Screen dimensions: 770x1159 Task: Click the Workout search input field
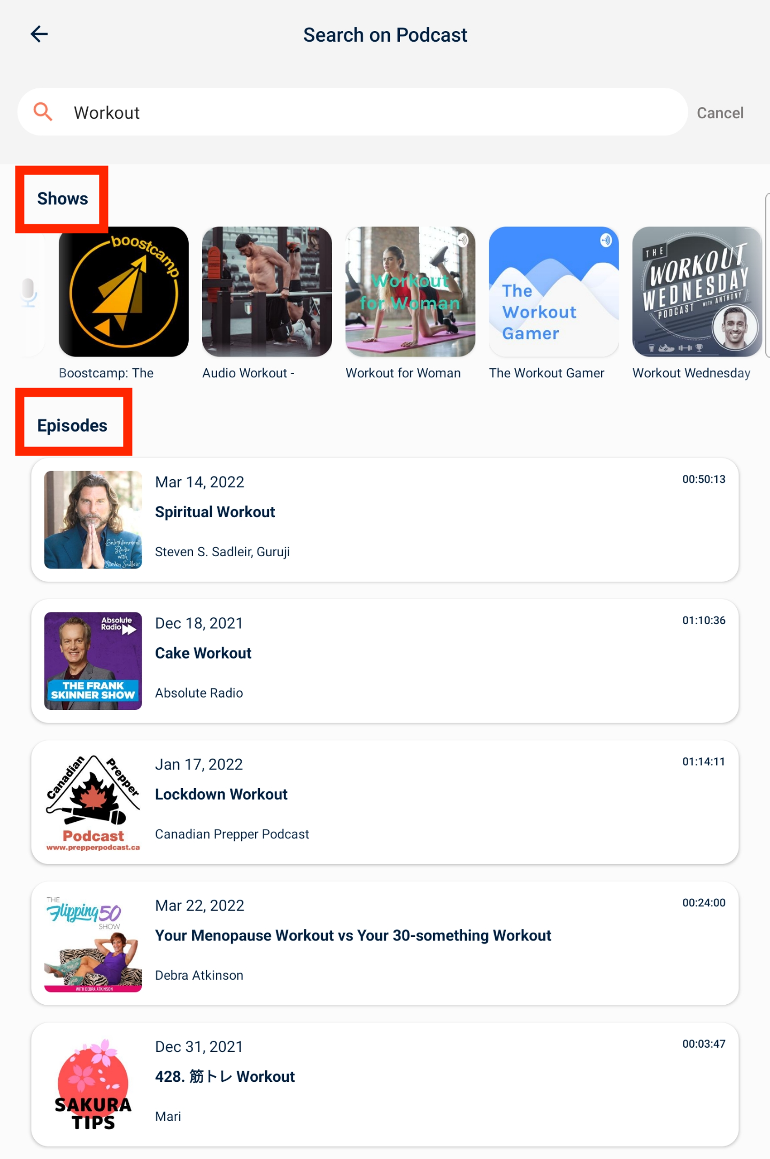click(x=352, y=112)
